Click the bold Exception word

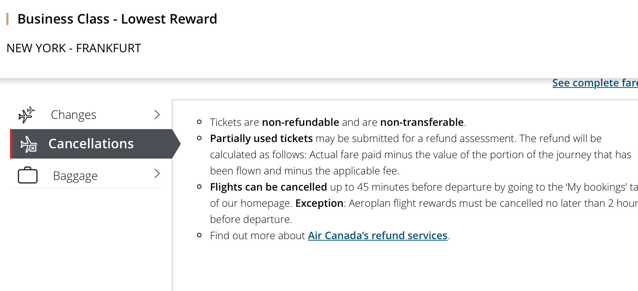319,203
